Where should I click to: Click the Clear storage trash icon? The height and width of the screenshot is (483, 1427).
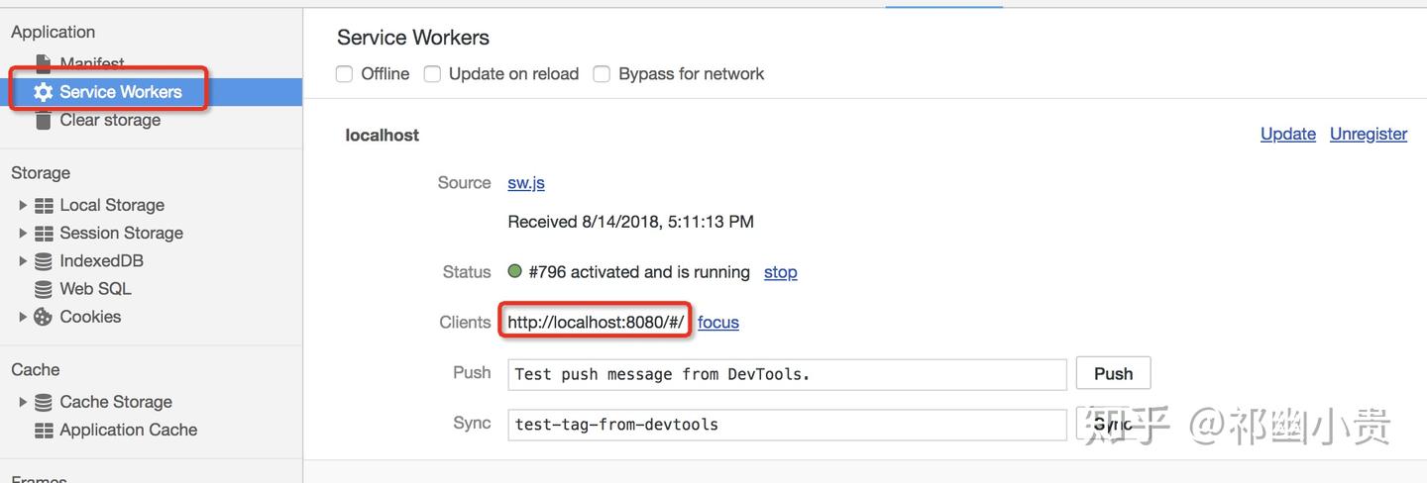coord(43,120)
